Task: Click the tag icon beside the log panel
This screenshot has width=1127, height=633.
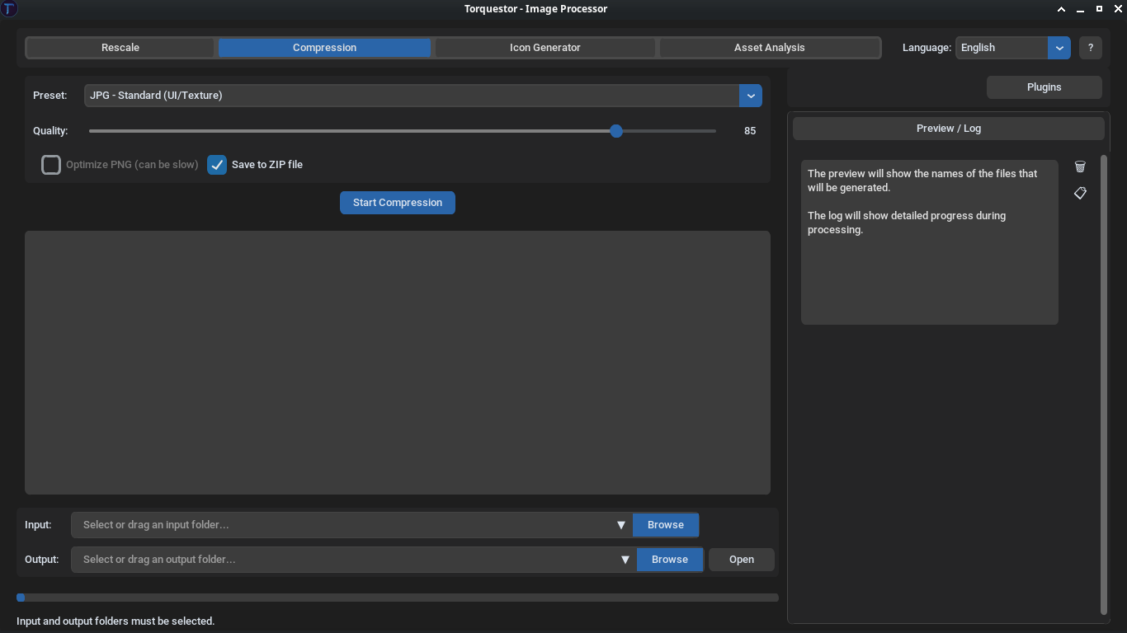Action: coord(1080,193)
